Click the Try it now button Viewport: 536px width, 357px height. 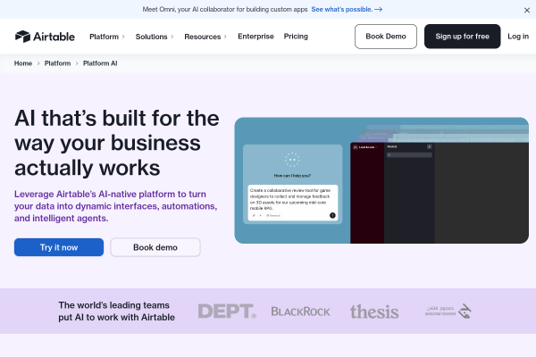pyautogui.click(x=59, y=247)
